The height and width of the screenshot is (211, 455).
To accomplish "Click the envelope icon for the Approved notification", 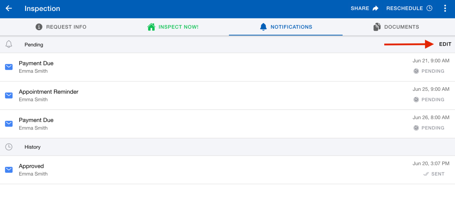I will [9, 170].
